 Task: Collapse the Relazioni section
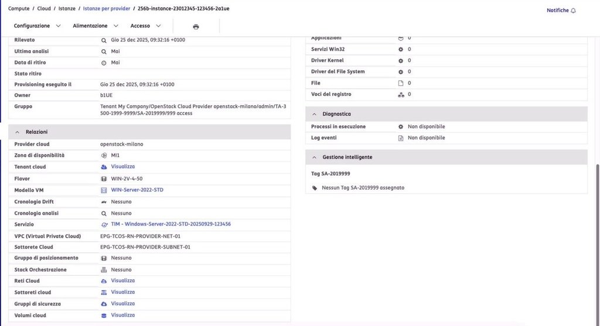18,132
